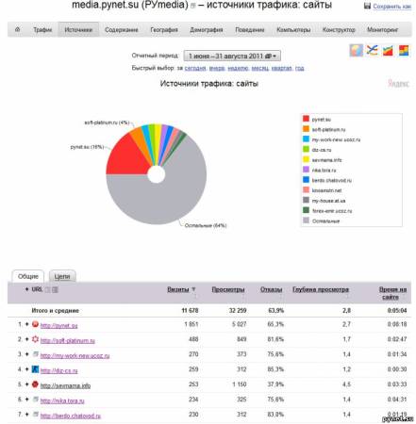The width and height of the screenshot is (416, 424).
Task: Switch to the Общие table tab
Action: (x=28, y=276)
